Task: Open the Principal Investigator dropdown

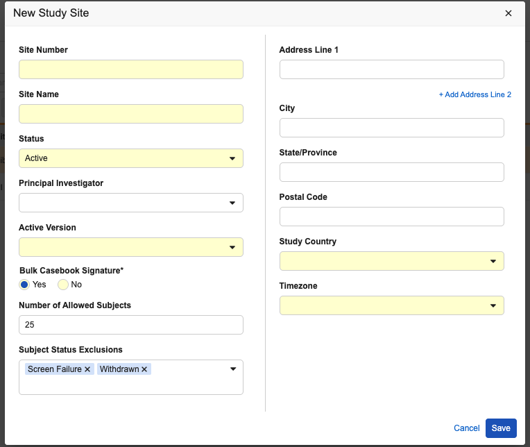Action: 131,203
